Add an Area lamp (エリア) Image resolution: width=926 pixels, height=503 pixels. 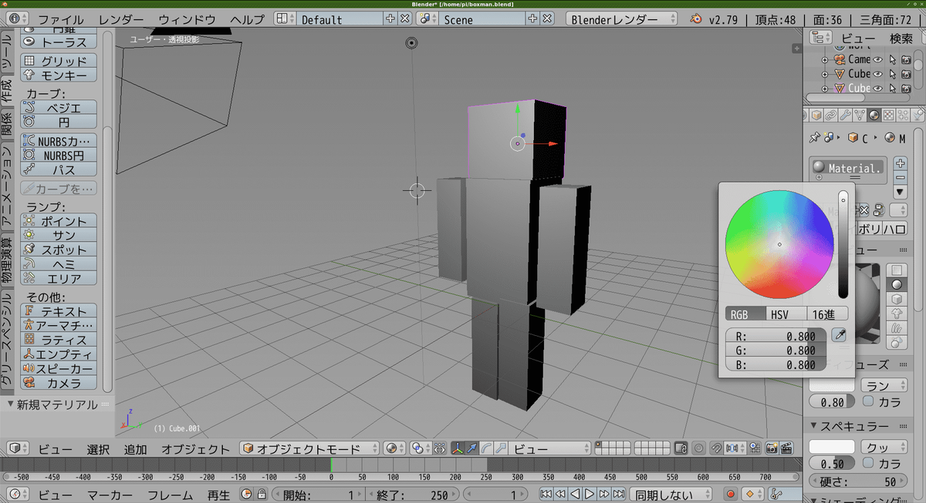59,279
